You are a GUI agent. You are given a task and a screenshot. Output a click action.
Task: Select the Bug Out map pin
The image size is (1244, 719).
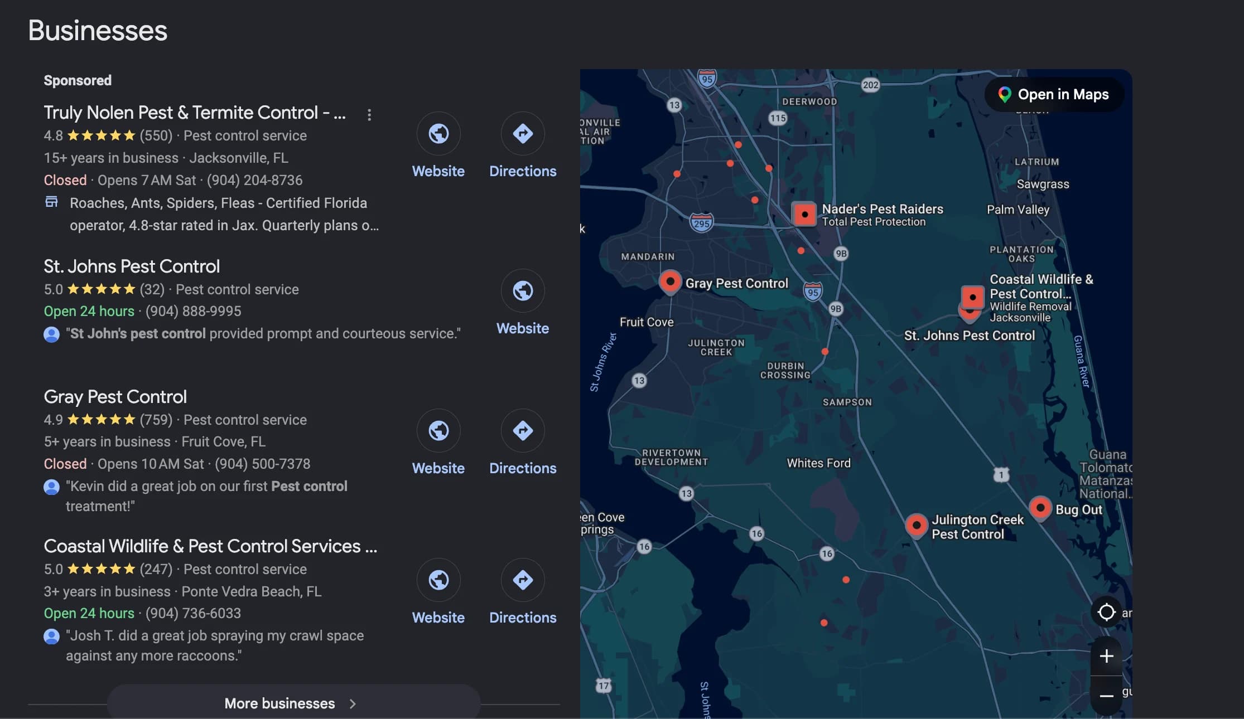click(x=1040, y=508)
